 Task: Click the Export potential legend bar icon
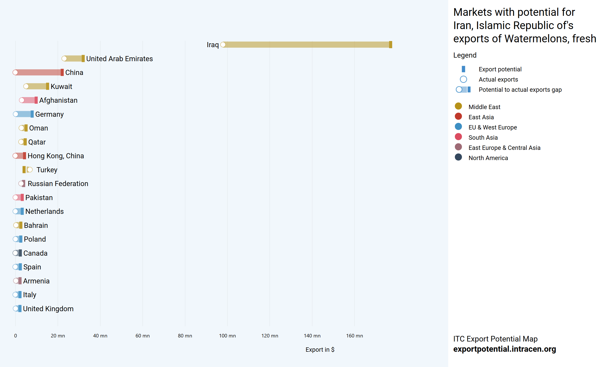(x=463, y=69)
